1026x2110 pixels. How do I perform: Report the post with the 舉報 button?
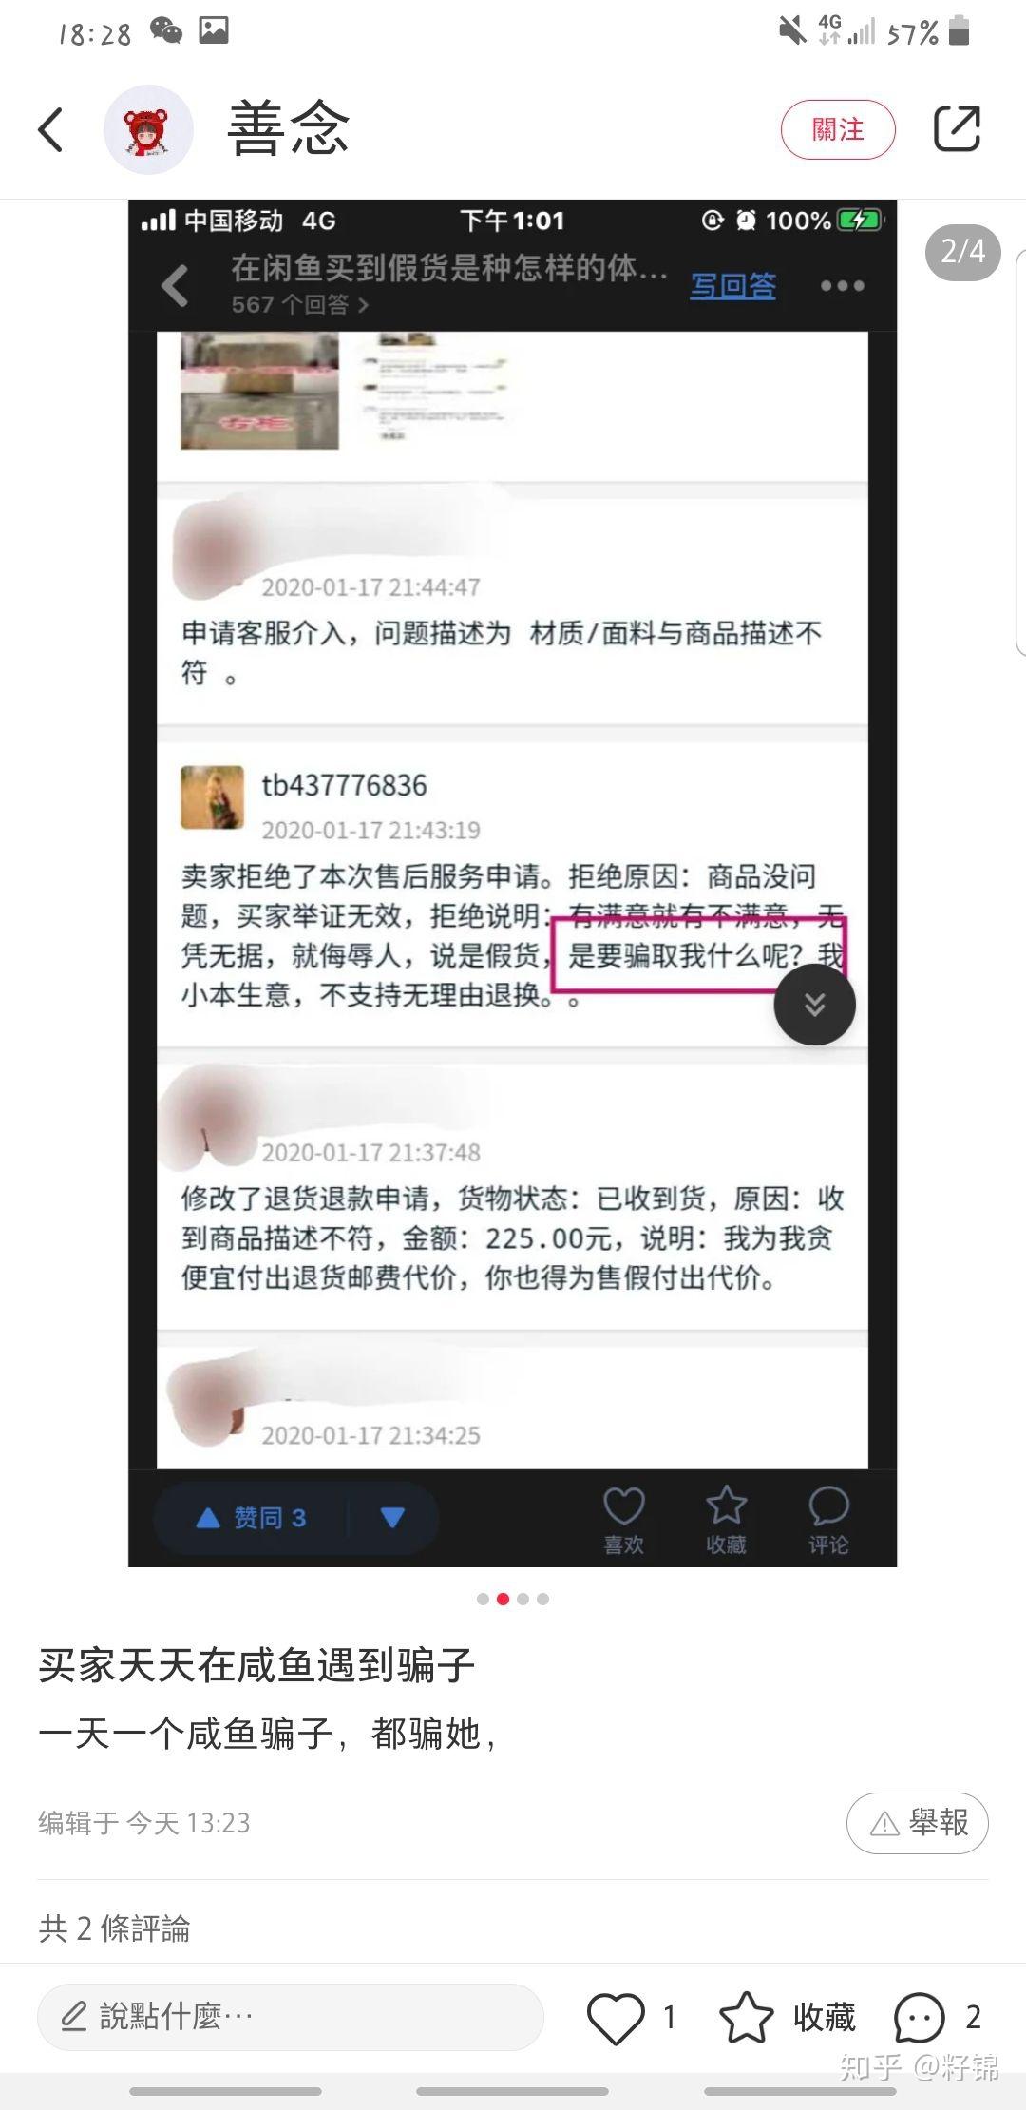click(x=918, y=1822)
